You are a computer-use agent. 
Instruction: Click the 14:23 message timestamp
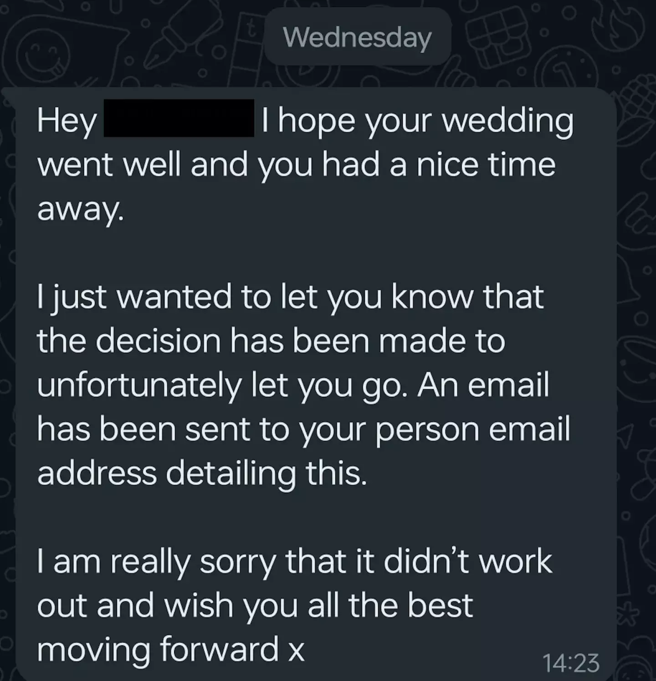pyautogui.click(x=571, y=663)
